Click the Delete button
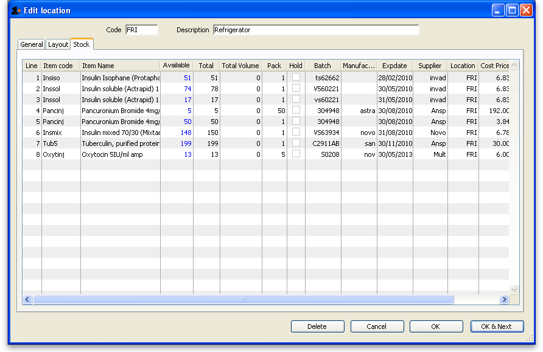Image resolution: width=543 pixels, height=352 pixels. (317, 326)
